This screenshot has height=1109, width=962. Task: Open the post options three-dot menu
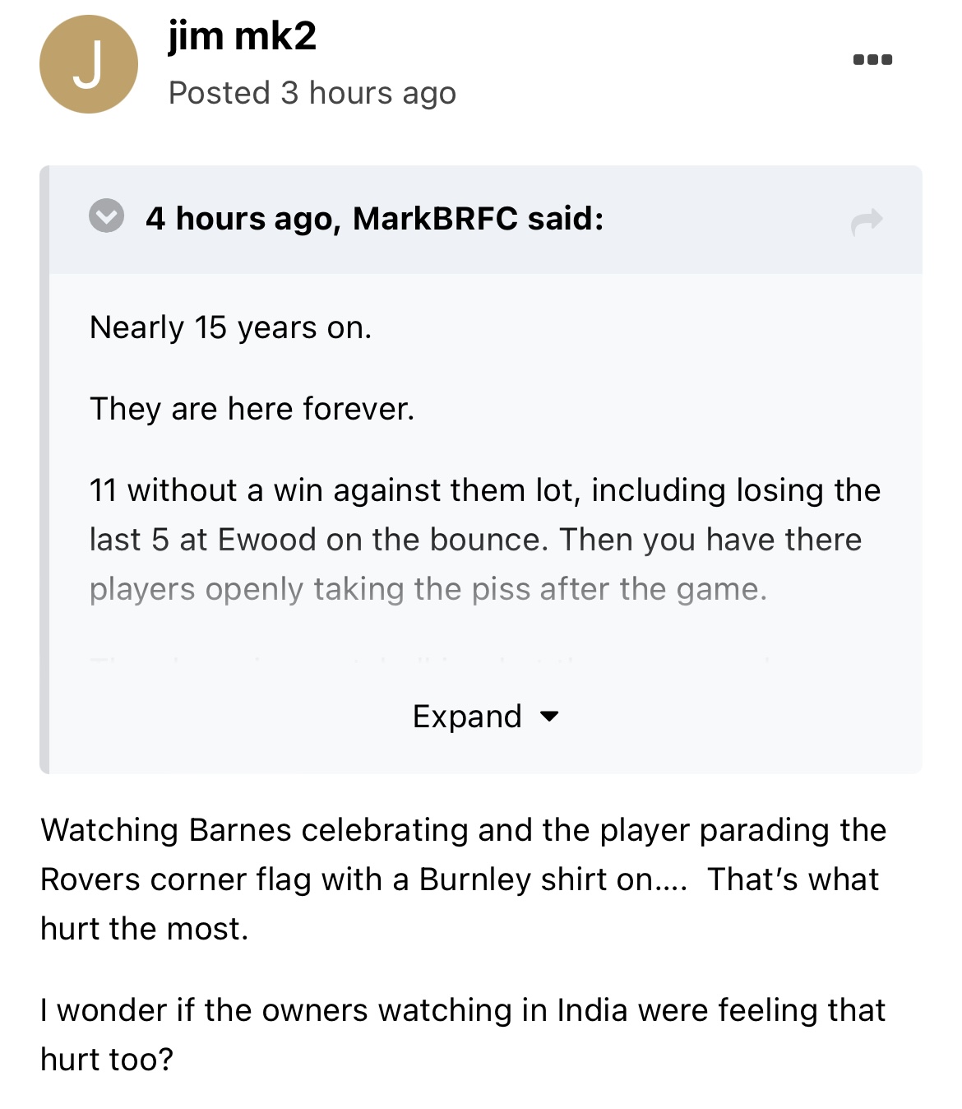tap(872, 59)
